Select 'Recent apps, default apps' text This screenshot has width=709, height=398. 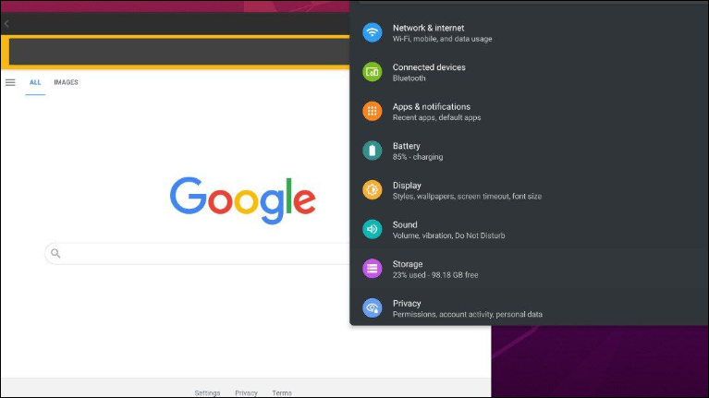pyautogui.click(x=437, y=117)
